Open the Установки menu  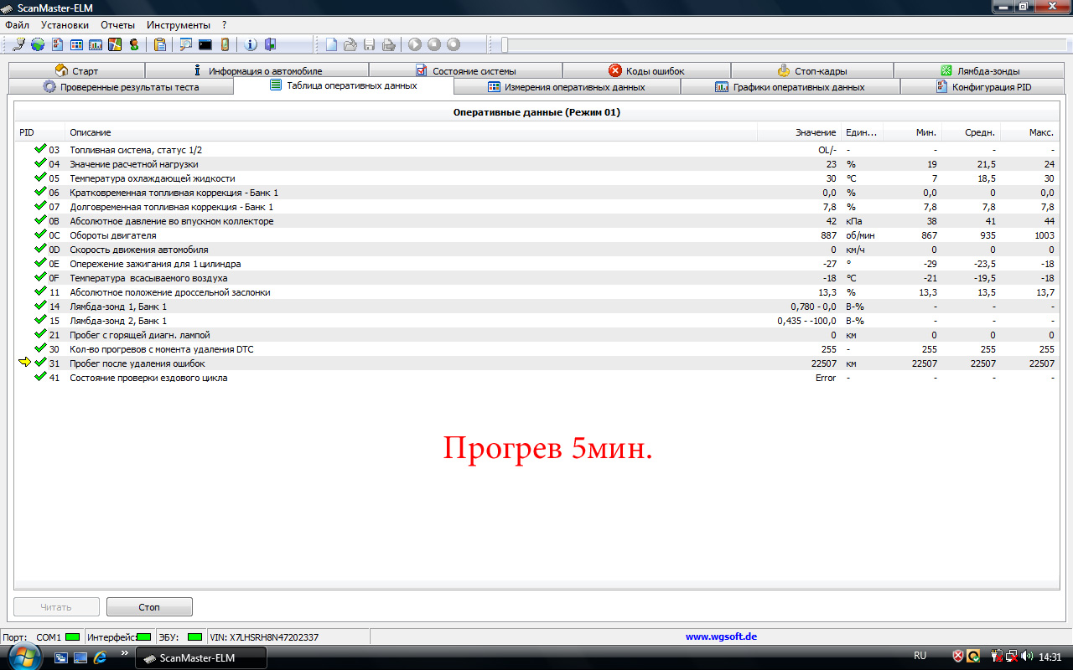(65, 25)
